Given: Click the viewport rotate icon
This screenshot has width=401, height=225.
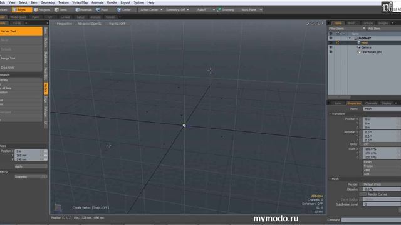Looking at the screenshot, I should tap(313, 24).
